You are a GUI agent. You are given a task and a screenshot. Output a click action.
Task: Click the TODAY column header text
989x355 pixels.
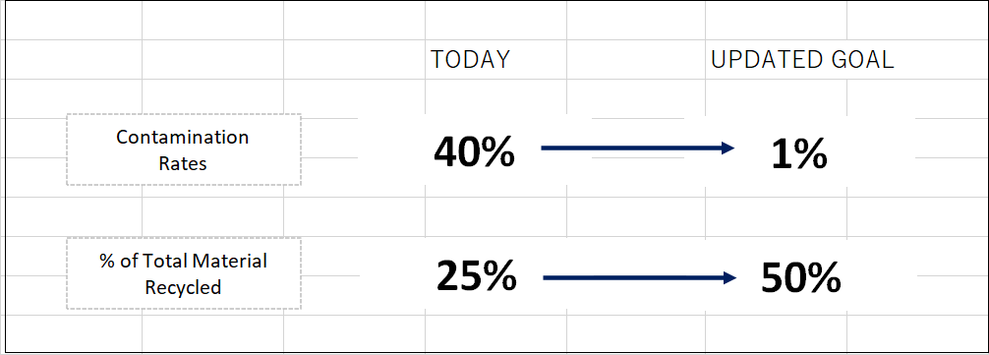(470, 59)
